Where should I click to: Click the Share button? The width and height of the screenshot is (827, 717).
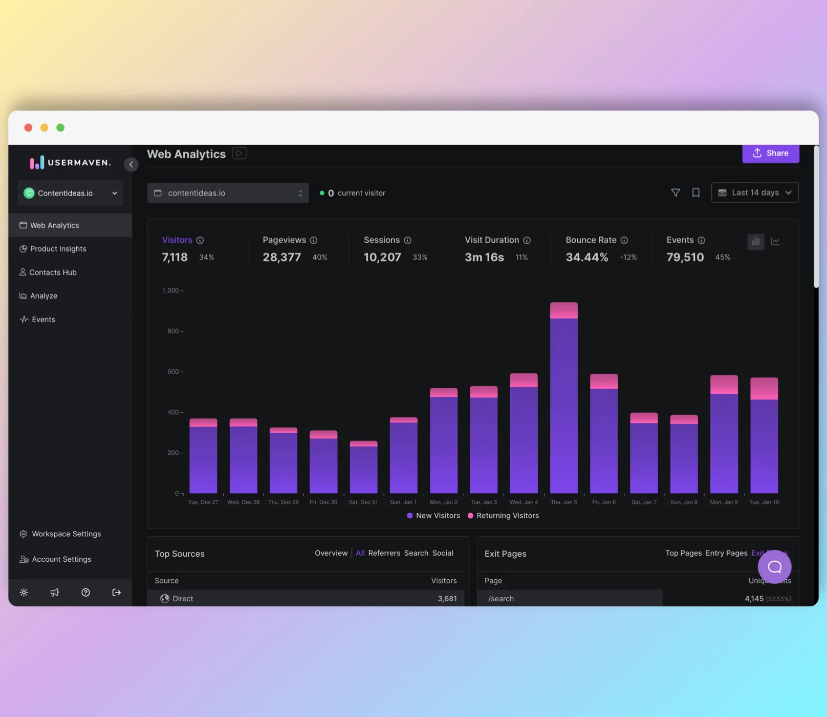771,153
